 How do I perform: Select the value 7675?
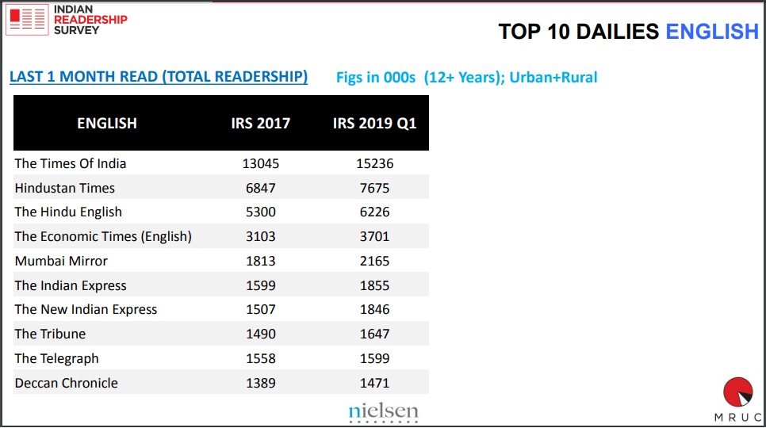(x=375, y=188)
